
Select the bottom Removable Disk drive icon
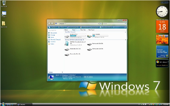tap(67, 55)
